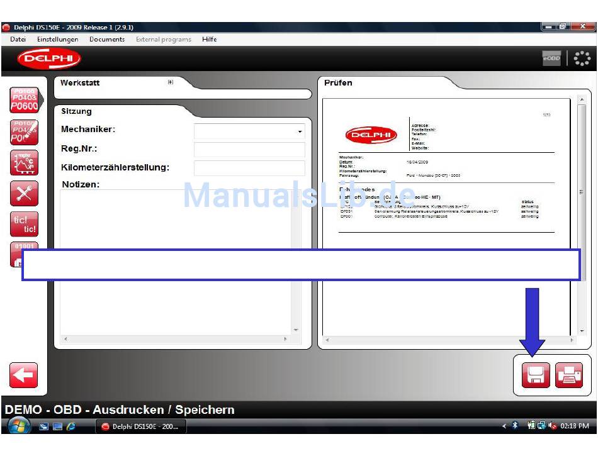Open the muted volume tray icon
This screenshot has width=598, height=456.
click(552, 426)
